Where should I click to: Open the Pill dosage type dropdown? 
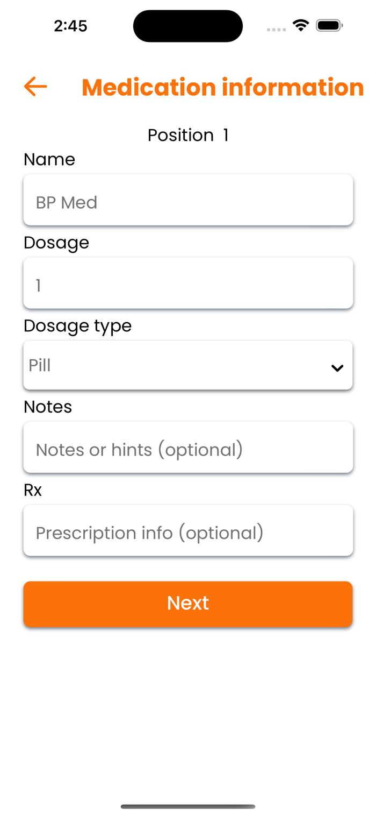tap(188, 365)
